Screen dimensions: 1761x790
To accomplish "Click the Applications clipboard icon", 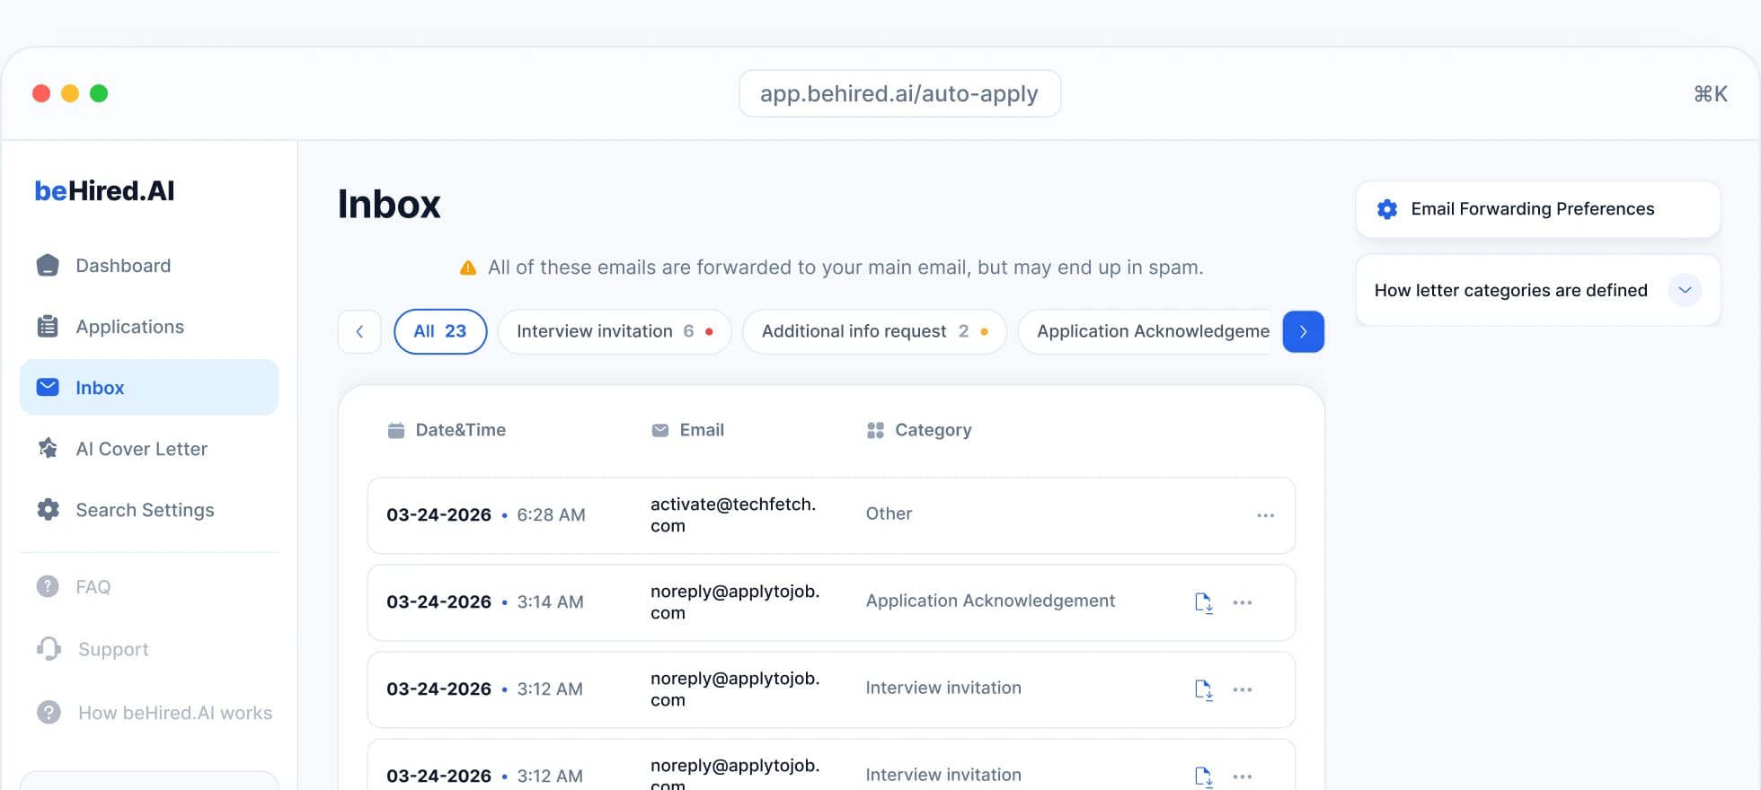I will pos(48,327).
